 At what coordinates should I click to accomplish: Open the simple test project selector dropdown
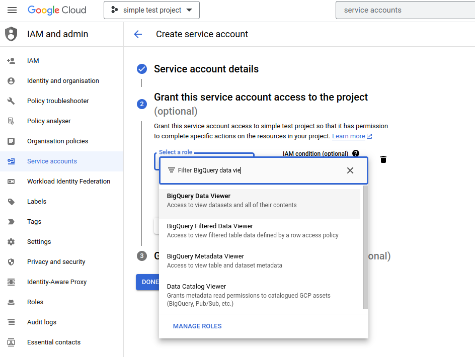click(x=151, y=10)
